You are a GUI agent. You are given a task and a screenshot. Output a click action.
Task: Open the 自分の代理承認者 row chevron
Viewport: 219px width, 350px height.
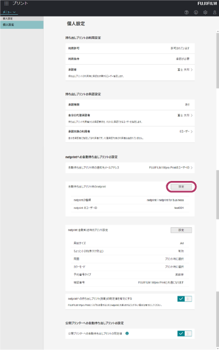click(192, 116)
